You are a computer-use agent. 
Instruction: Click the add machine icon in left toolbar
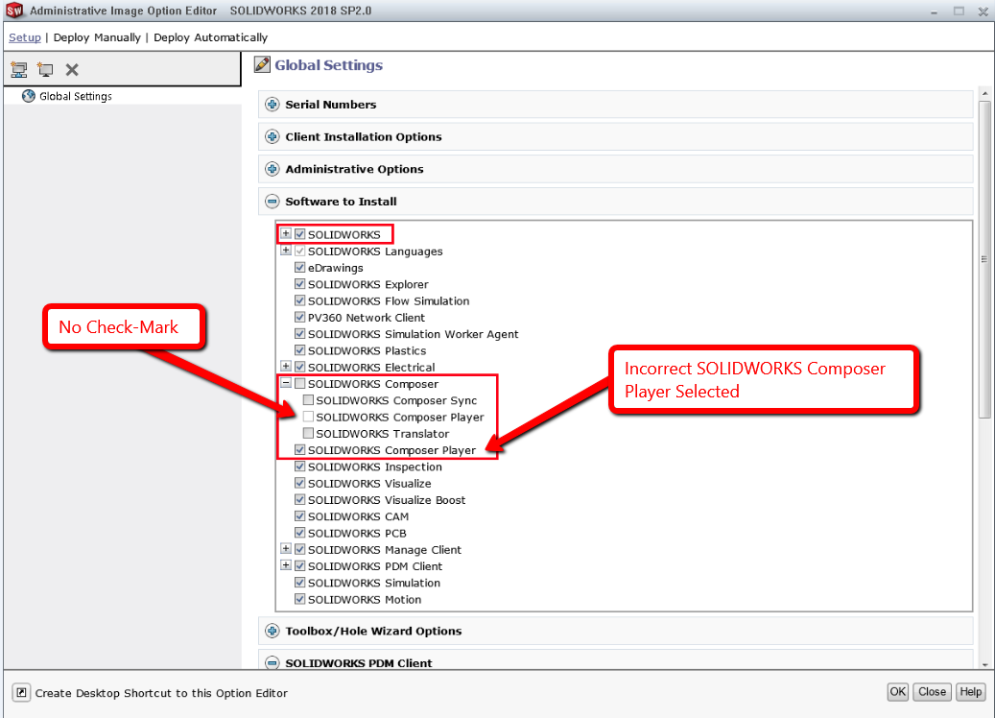[x=45, y=70]
